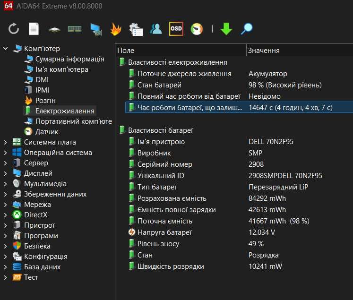Image resolution: width=353 pixels, height=300 pixels.
Task: Expand the Сервер tree node
Action: coord(6,163)
